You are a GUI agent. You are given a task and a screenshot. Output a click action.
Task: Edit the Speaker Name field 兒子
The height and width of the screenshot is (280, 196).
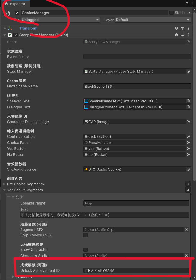pyautogui.click(x=136, y=203)
